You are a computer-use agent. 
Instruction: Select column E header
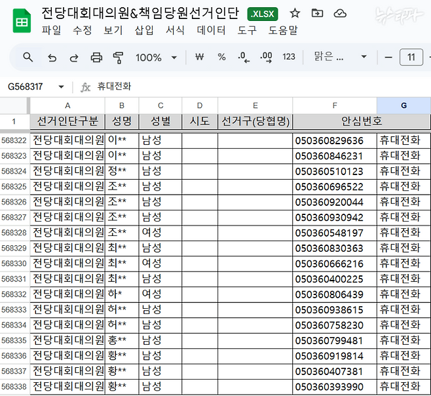[x=255, y=106]
